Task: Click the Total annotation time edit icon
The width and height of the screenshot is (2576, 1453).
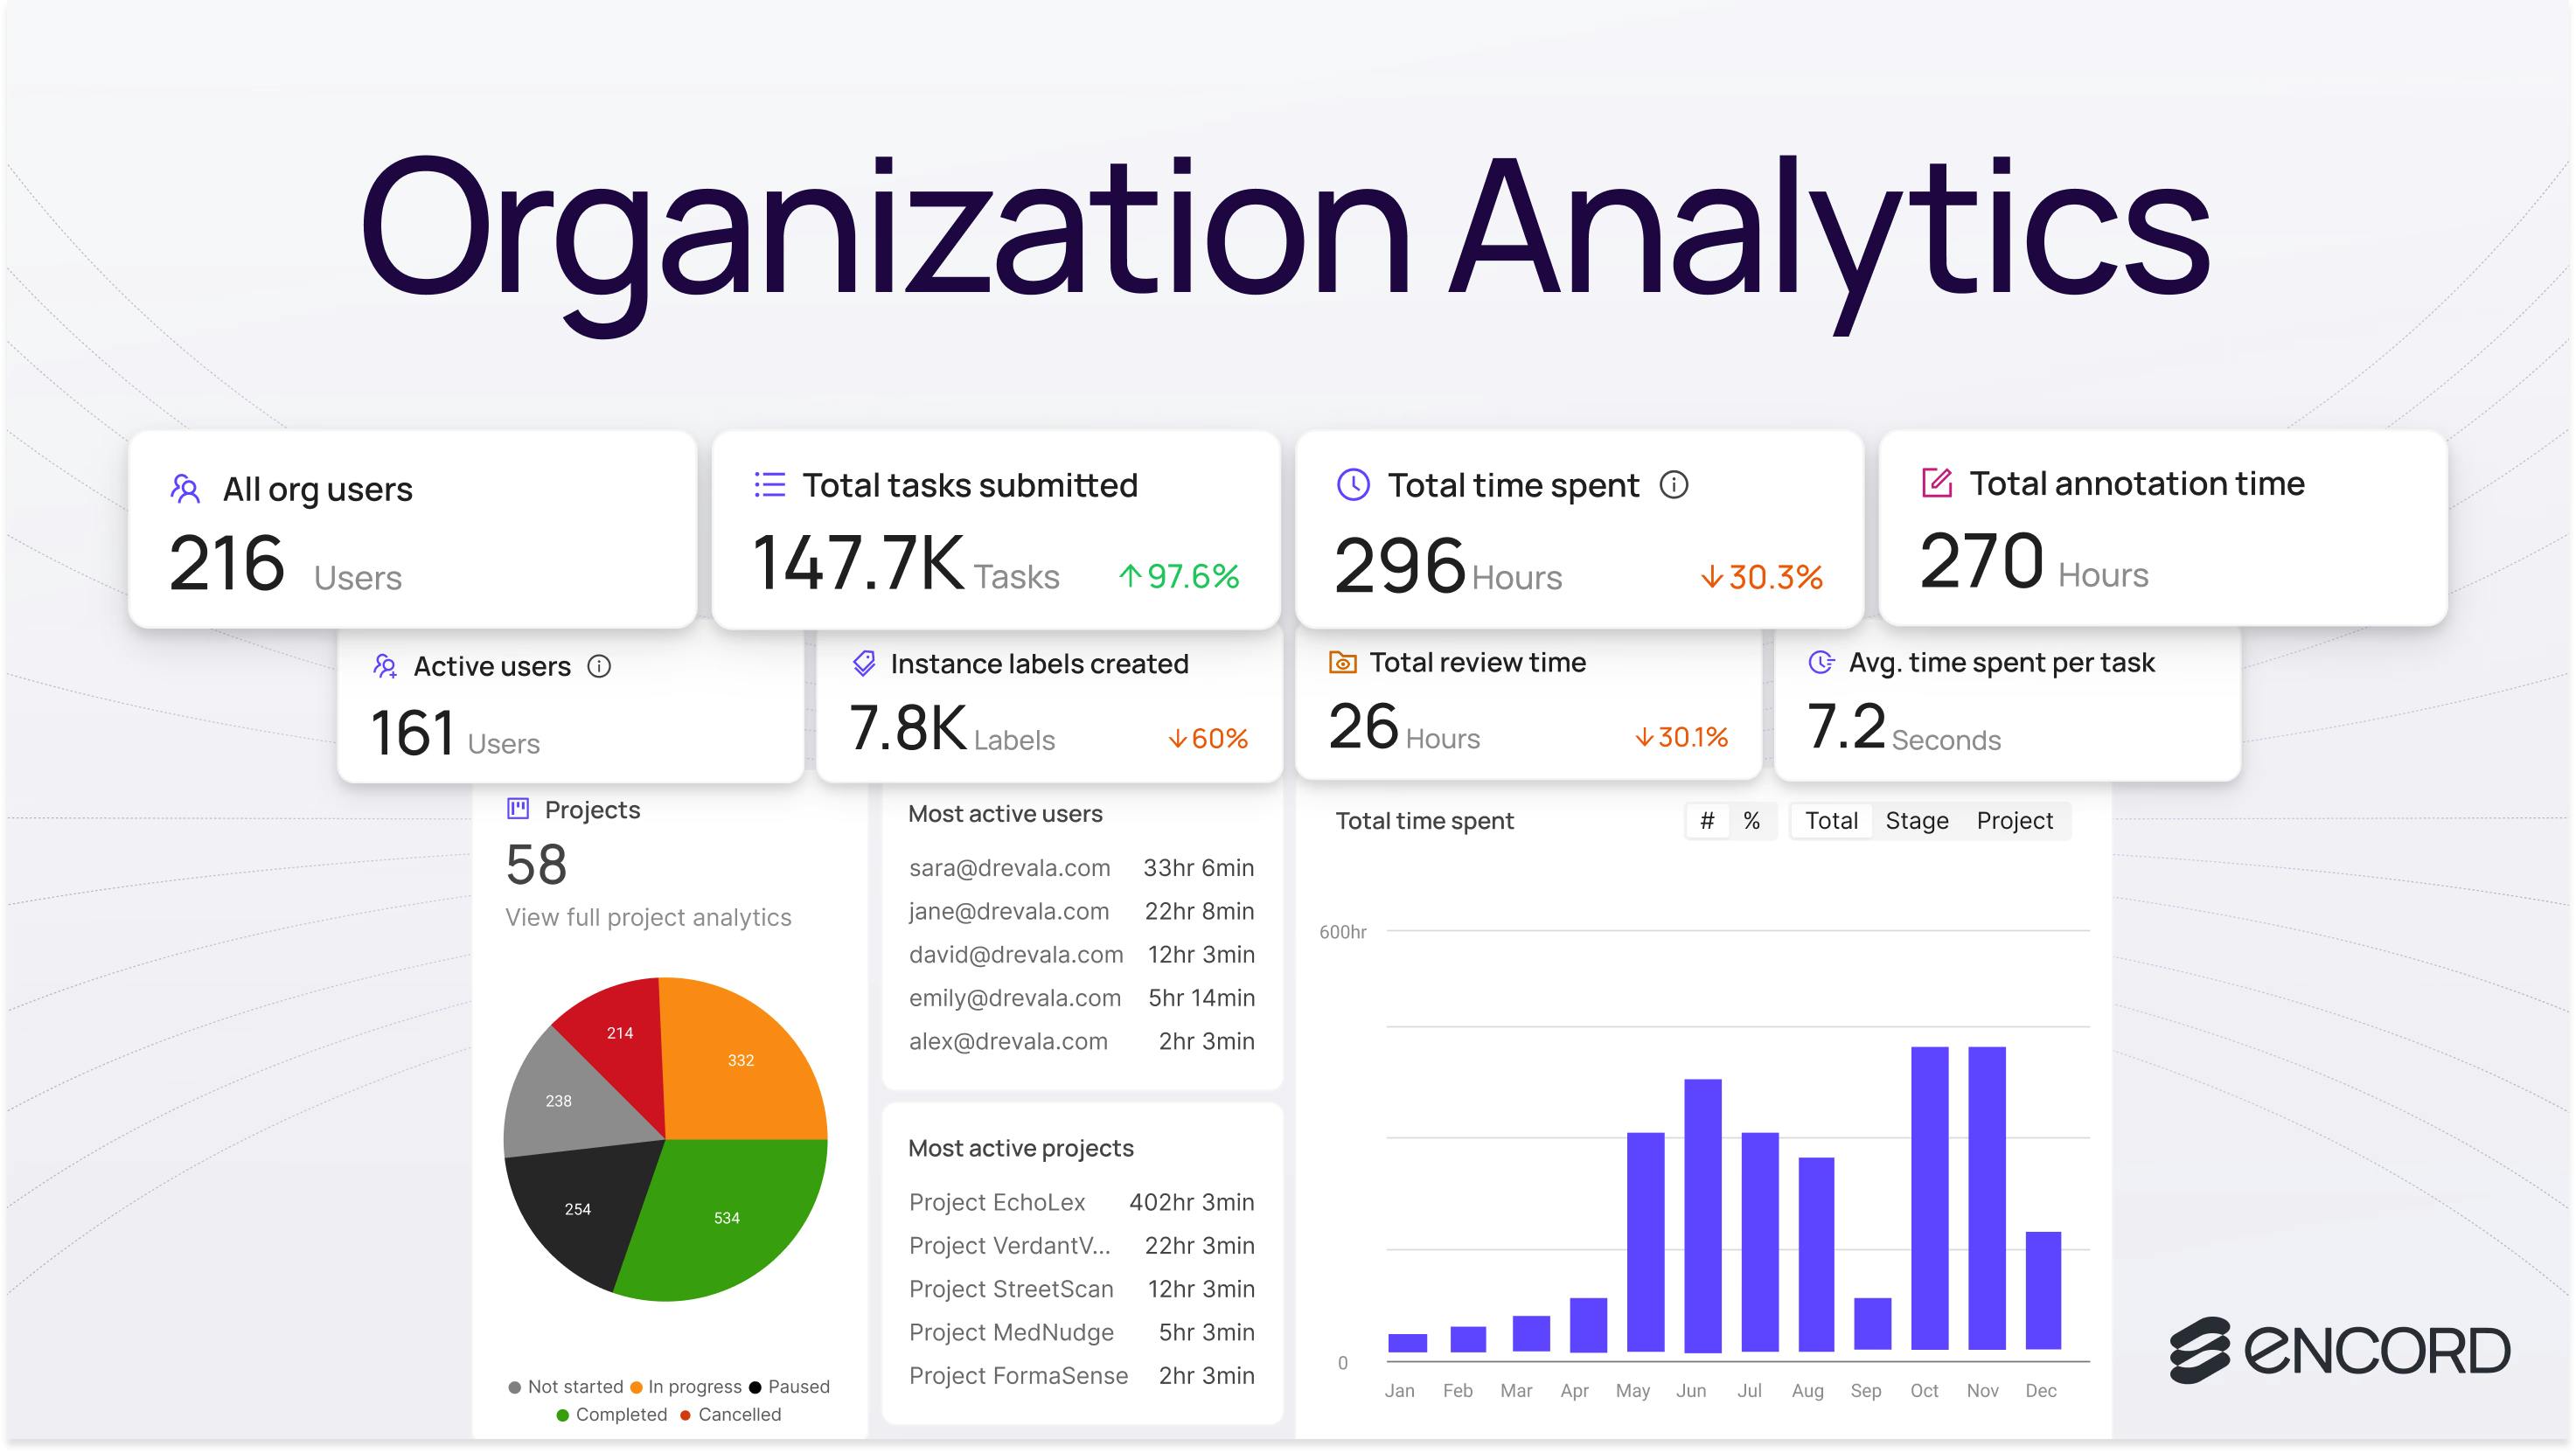Action: click(1936, 483)
